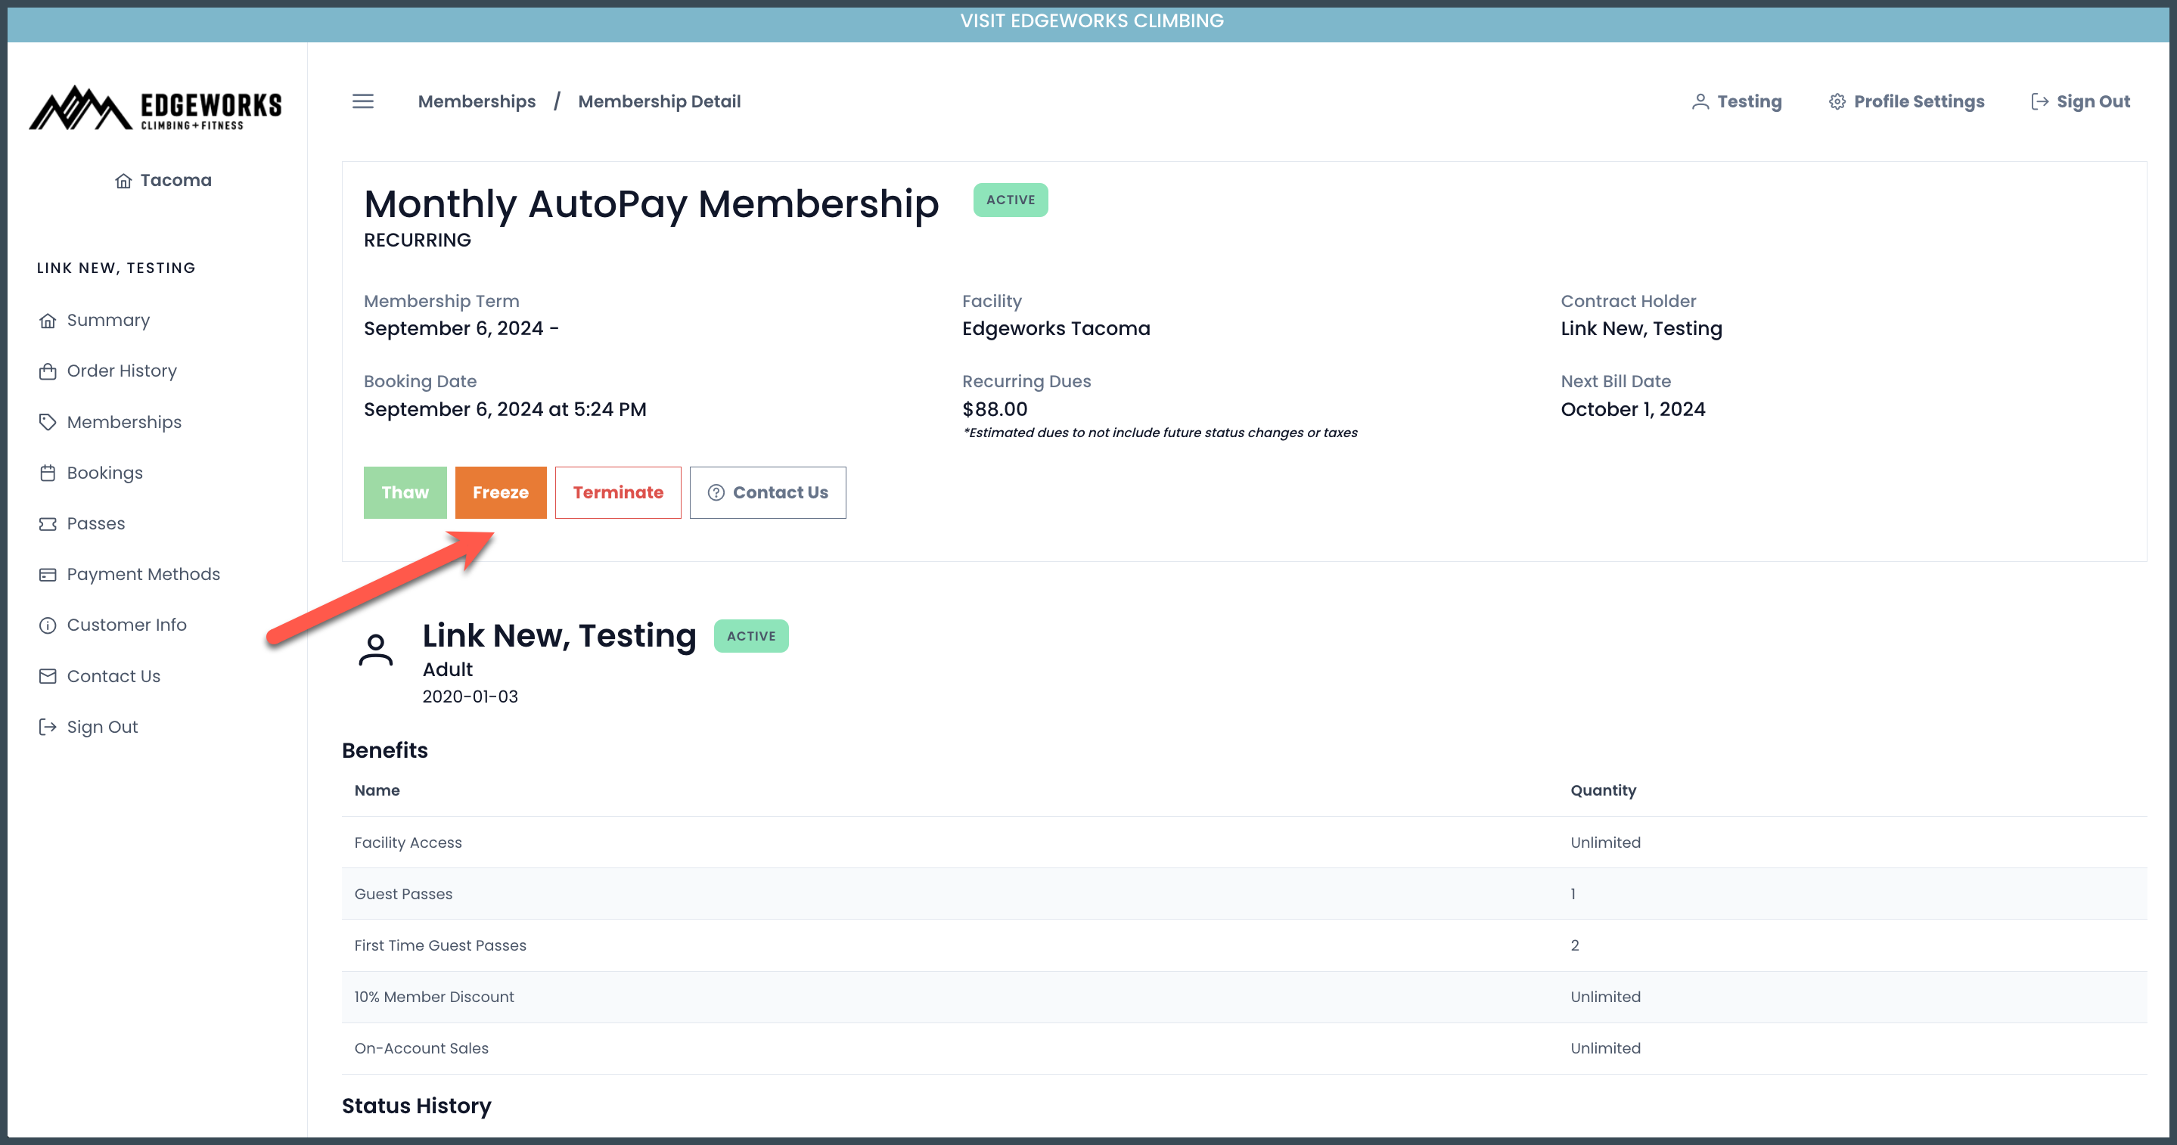Click the Bookings calendar icon

[48, 473]
